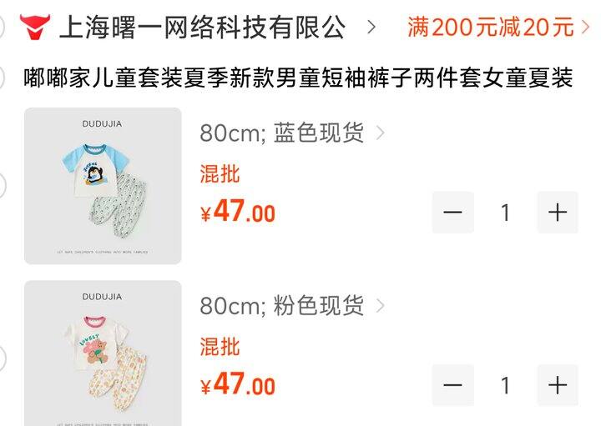Open the 满200元减20元 coupon offer

tap(491, 28)
